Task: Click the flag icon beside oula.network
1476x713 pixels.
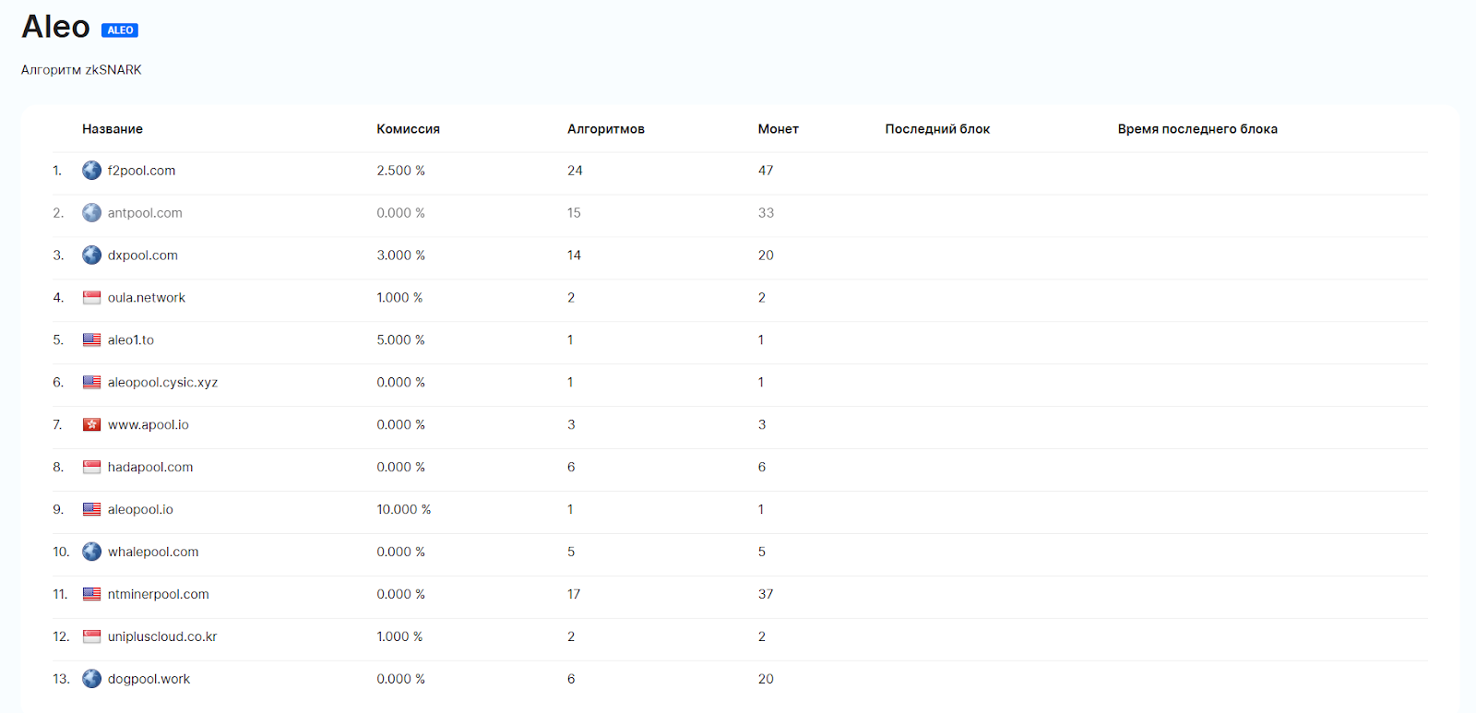Action: (91, 298)
